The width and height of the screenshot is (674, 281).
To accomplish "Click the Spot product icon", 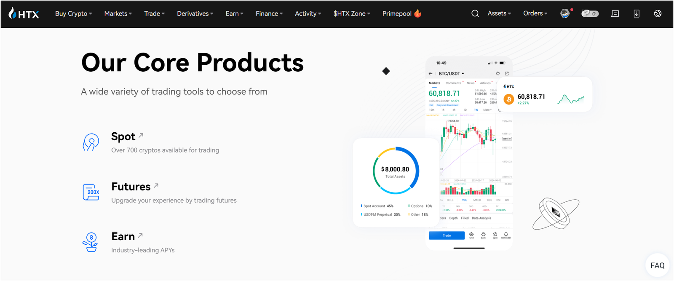I will pos(91,142).
